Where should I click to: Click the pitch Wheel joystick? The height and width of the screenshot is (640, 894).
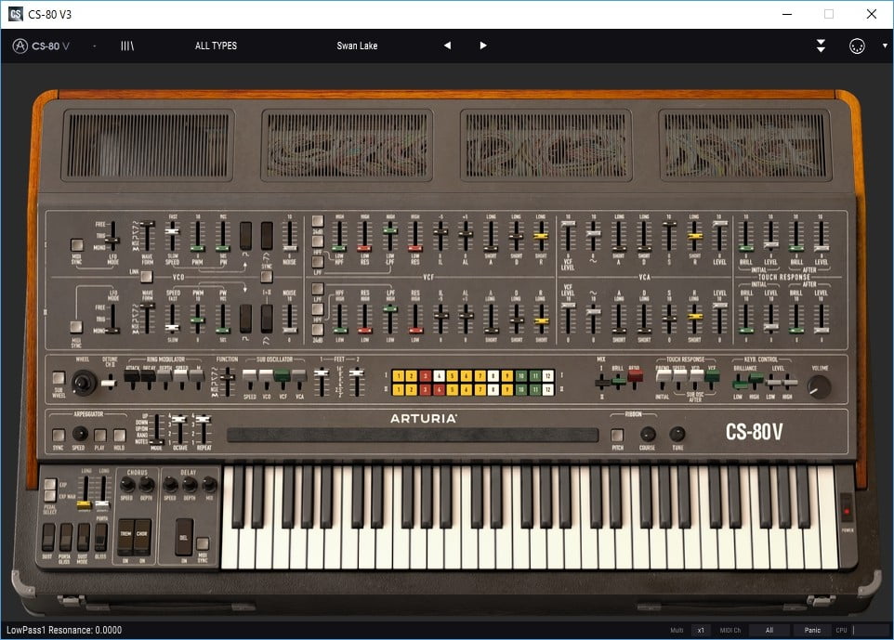[x=84, y=383]
